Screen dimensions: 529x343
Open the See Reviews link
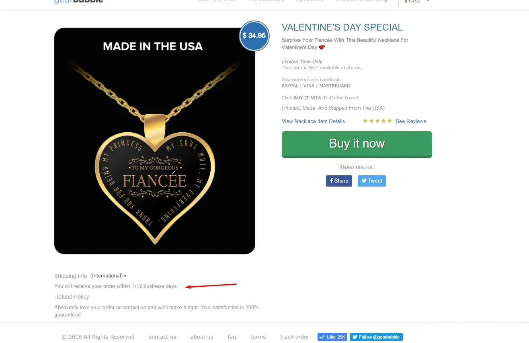pos(410,121)
